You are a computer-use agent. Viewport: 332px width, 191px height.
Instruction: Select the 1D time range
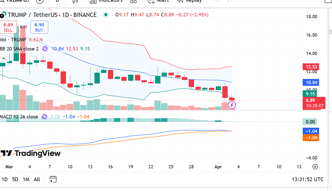click(x=5, y=179)
